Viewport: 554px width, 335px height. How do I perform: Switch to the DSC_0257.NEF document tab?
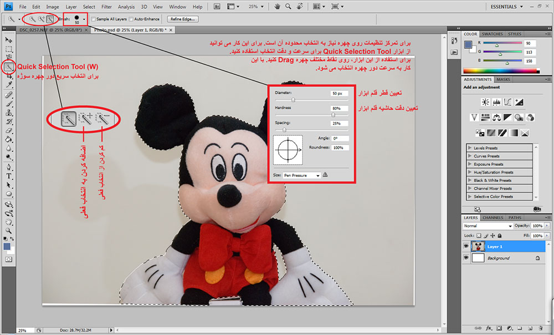(50, 30)
